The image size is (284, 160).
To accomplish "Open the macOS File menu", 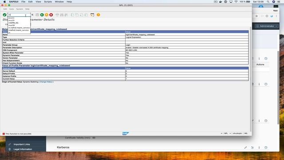I will click(x=24, y=2).
